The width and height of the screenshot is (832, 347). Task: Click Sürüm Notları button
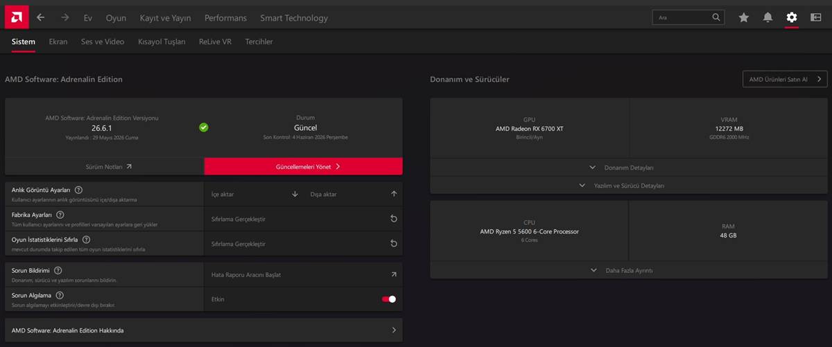104,166
